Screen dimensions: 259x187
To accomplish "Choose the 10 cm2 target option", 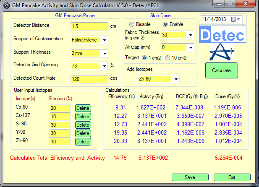I will point(167,58).
